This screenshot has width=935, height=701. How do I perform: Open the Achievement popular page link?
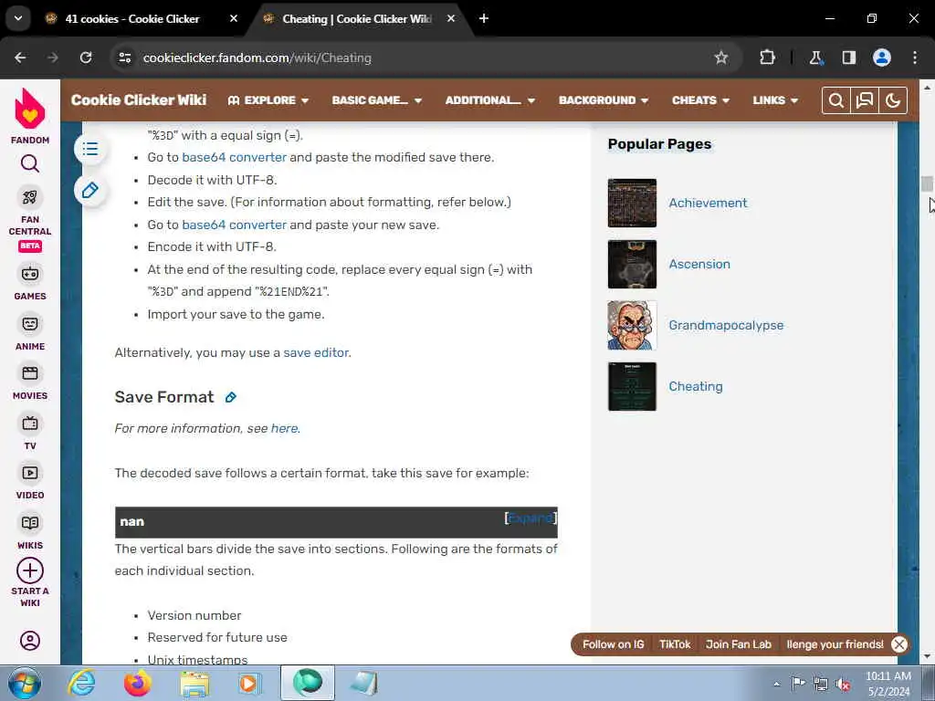708,203
